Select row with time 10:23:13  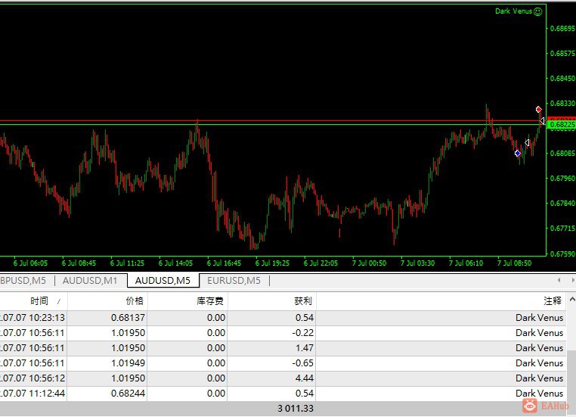(283, 317)
